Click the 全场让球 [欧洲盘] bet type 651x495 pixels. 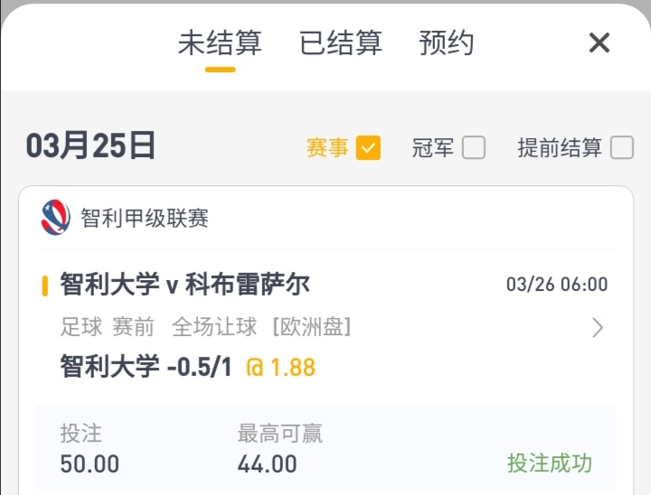(261, 327)
